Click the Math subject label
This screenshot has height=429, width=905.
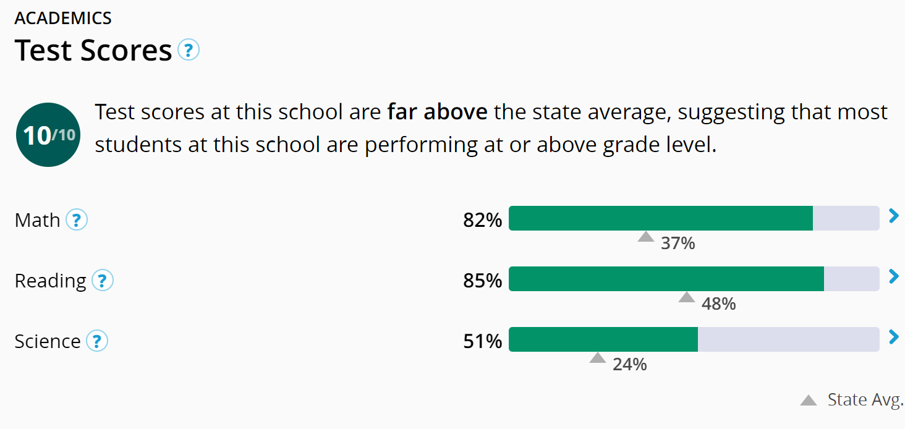coord(38,220)
